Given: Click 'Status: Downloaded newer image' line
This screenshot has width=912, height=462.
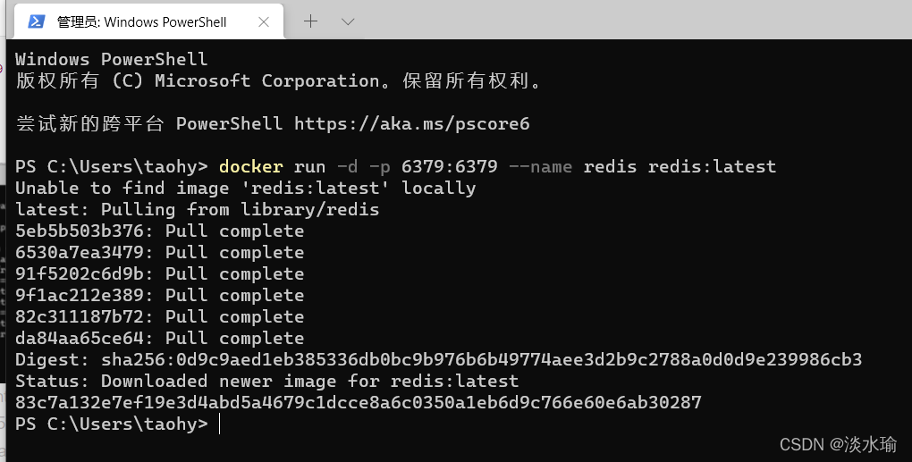Looking at the screenshot, I should (x=267, y=382).
